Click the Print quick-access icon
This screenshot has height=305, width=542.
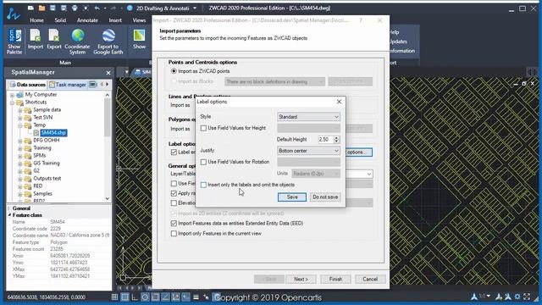click(x=75, y=8)
